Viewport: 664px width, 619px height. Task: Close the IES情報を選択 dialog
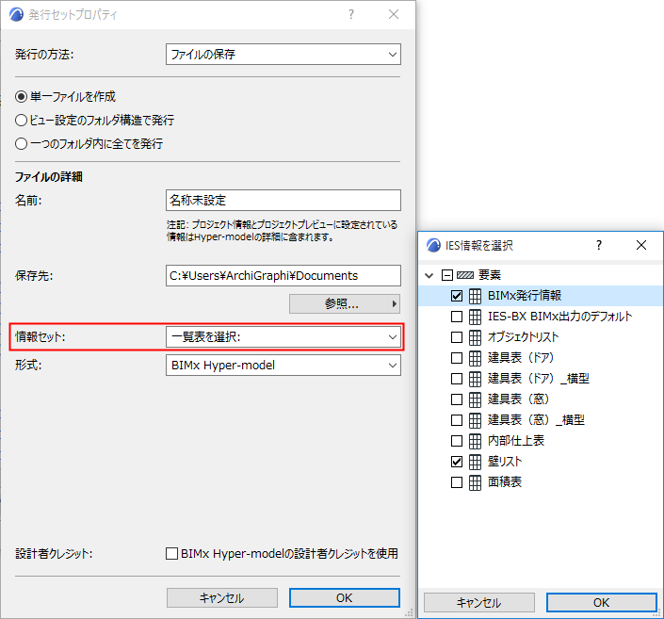pos(641,245)
